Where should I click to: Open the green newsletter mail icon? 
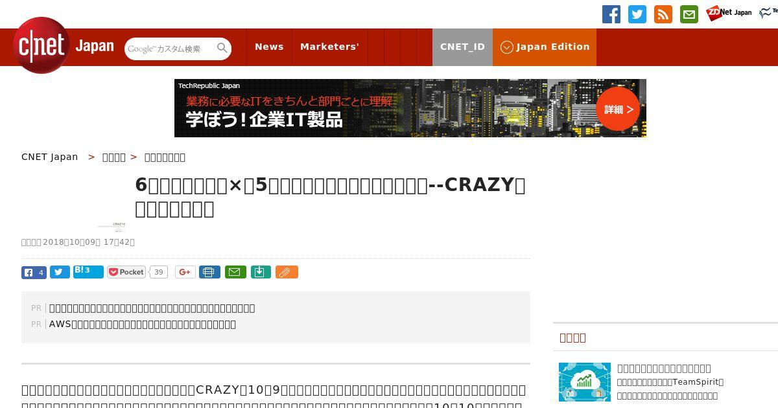tap(689, 14)
